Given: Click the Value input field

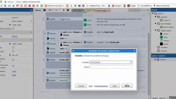Looking at the screenshot, I should 111,67.
